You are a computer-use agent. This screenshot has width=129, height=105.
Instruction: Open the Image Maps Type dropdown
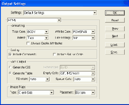click(36, 92)
